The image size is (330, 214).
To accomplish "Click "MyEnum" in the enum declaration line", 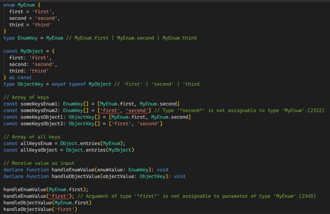I will (26, 5).
